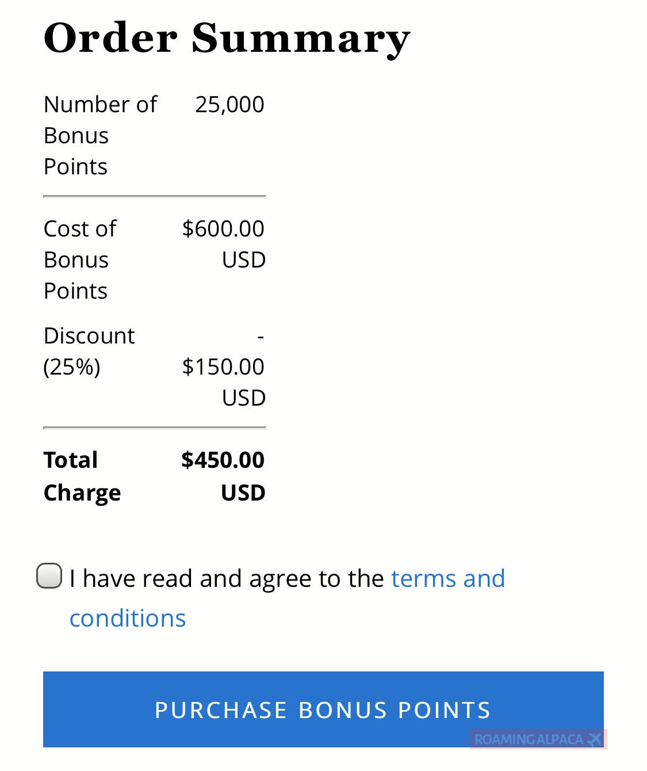The width and height of the screenshot is (647, 771).
Task: Select the 25,000 bonus points value
Action: tap(229, 105)
